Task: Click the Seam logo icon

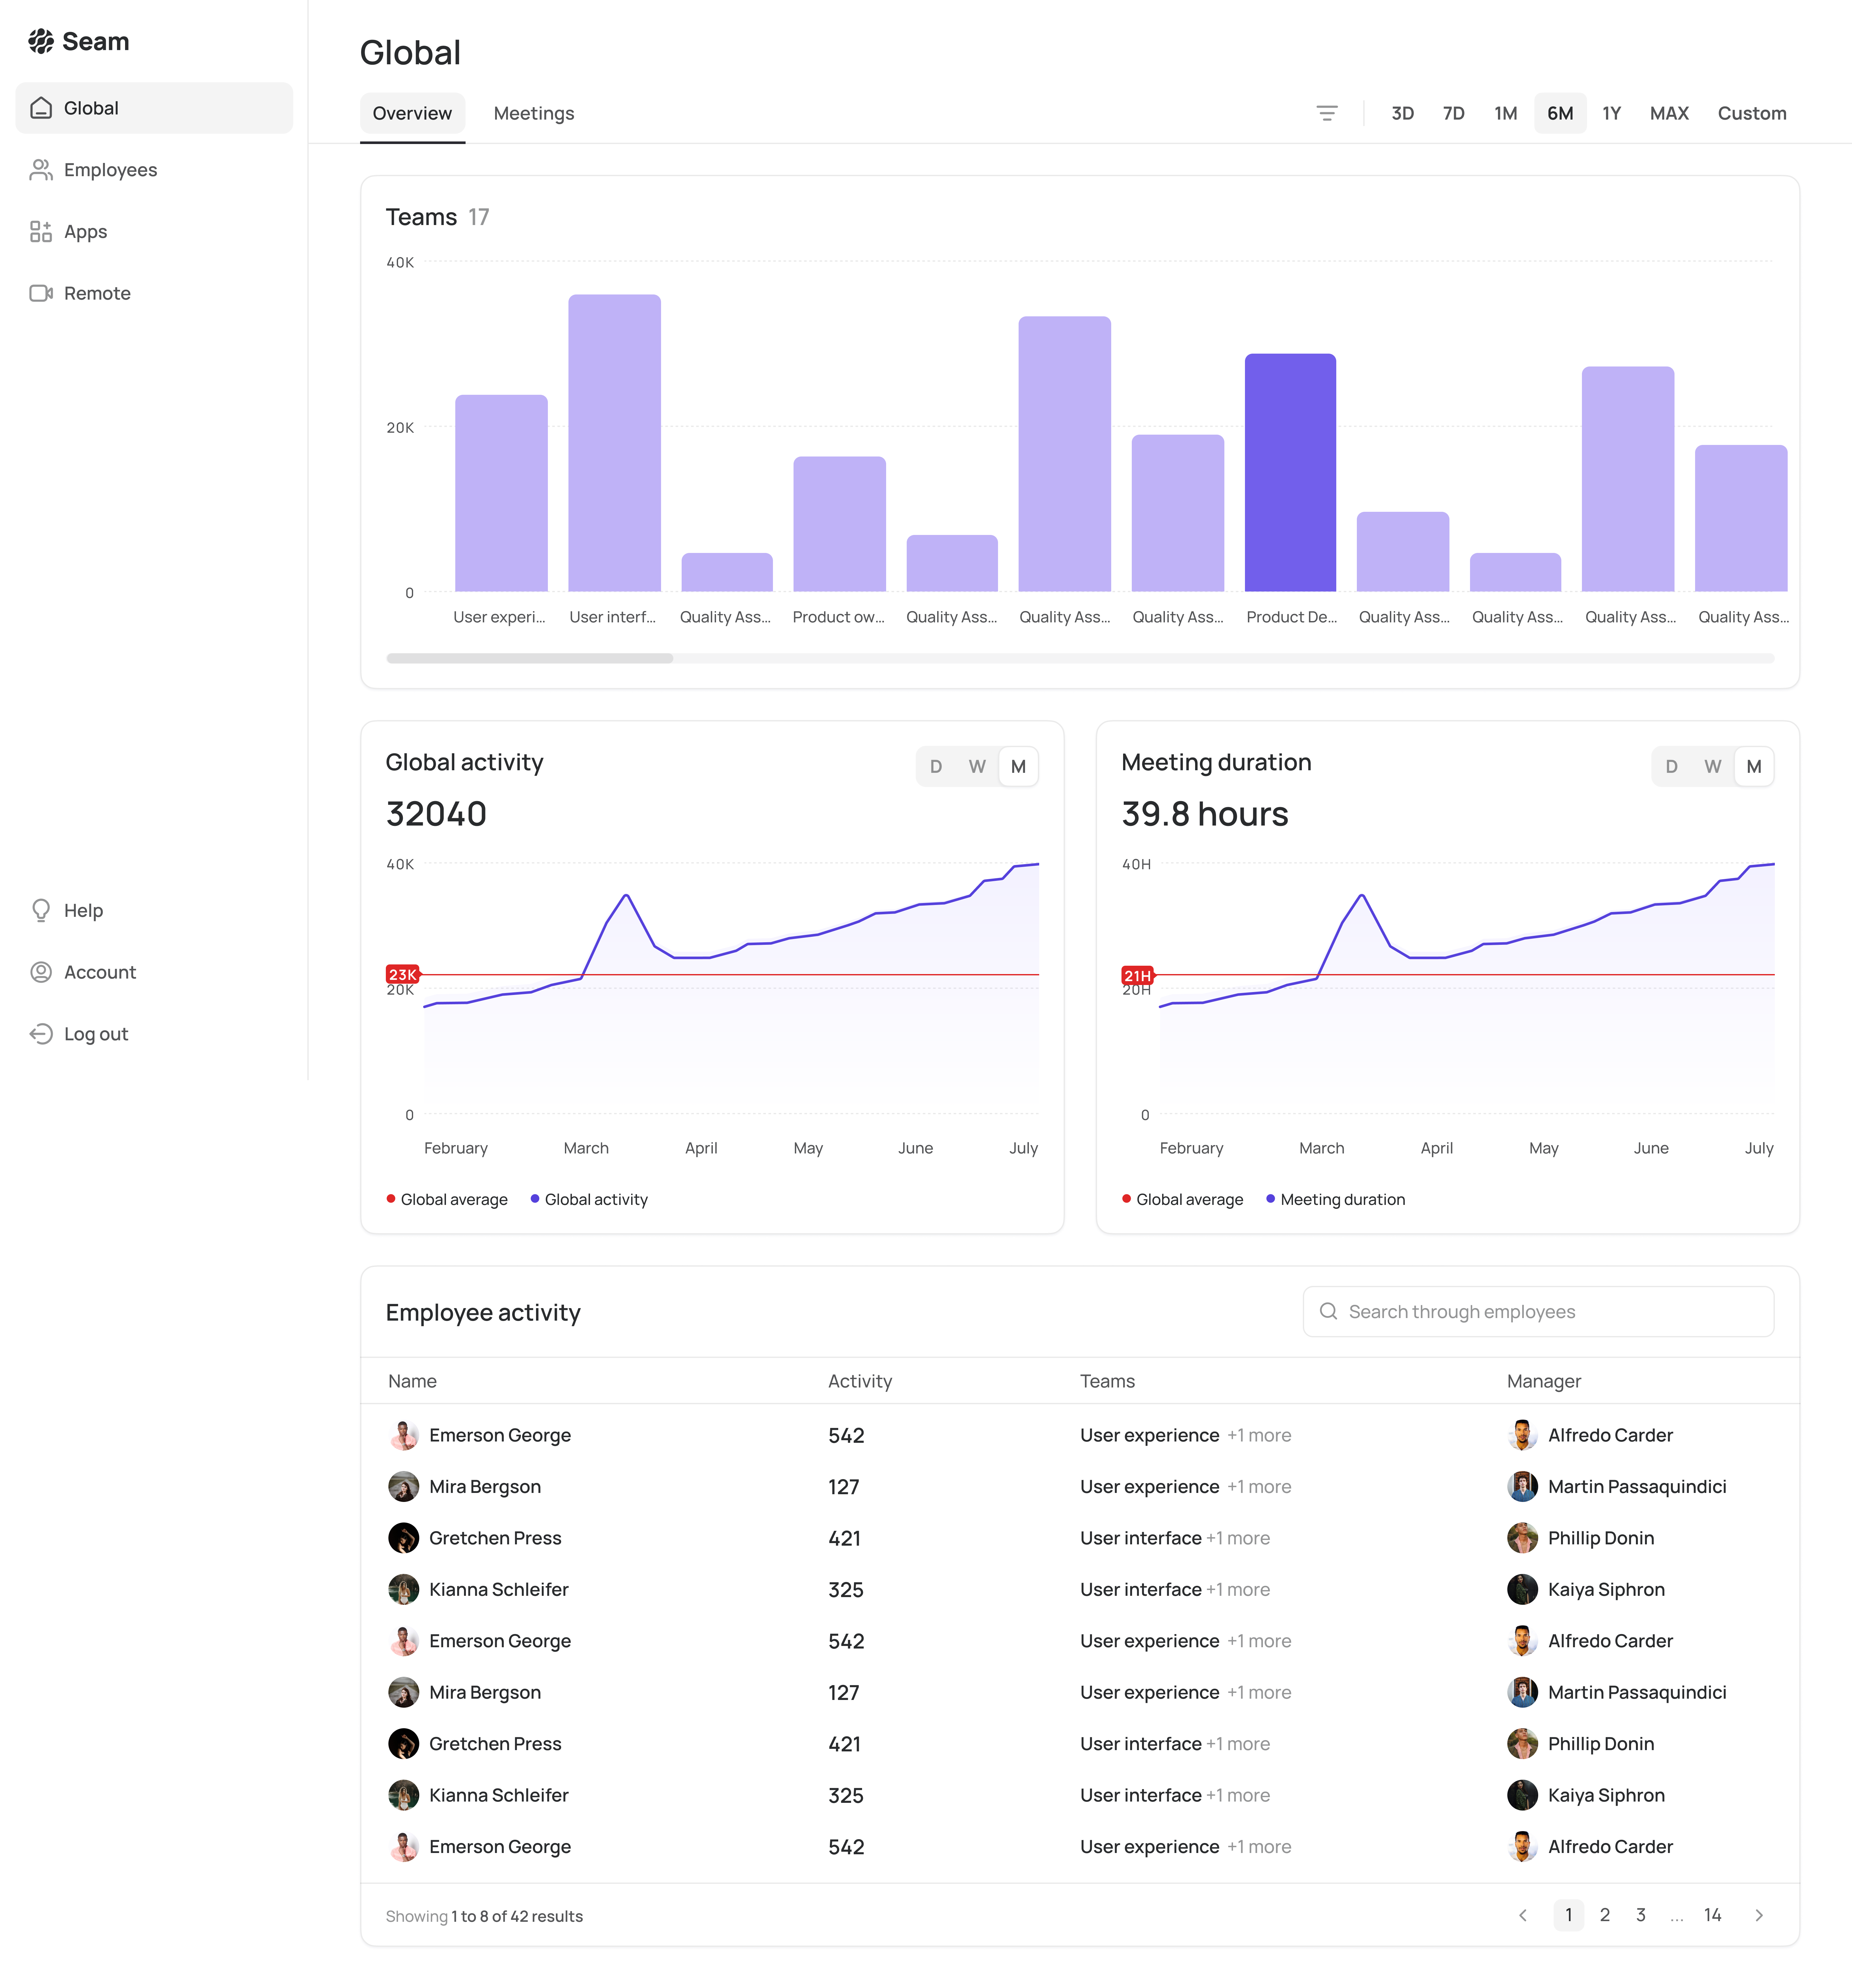Action: [41, 41]
